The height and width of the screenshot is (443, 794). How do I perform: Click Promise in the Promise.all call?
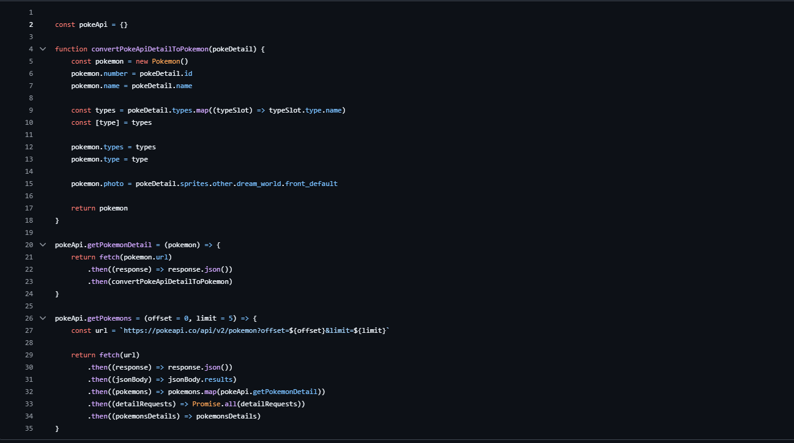tap(206, 404)
